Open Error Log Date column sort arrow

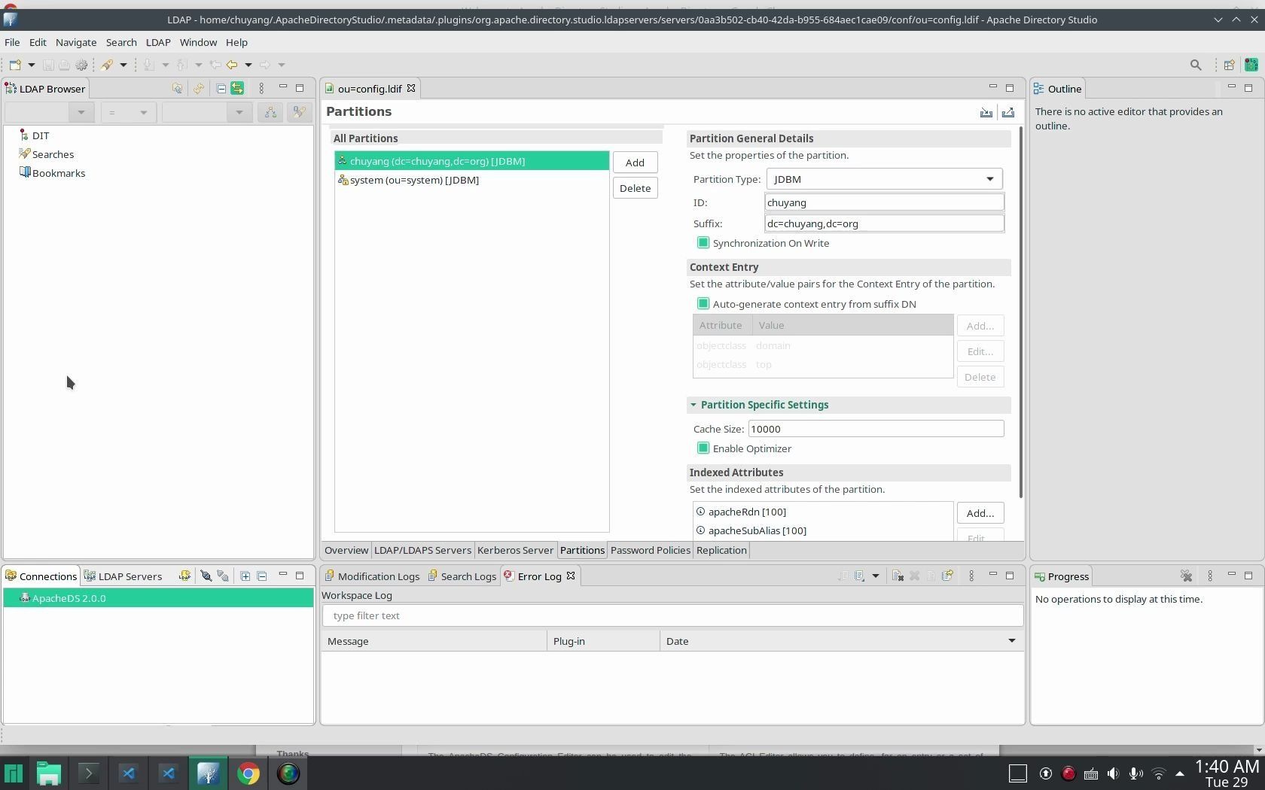(1011, 641)
